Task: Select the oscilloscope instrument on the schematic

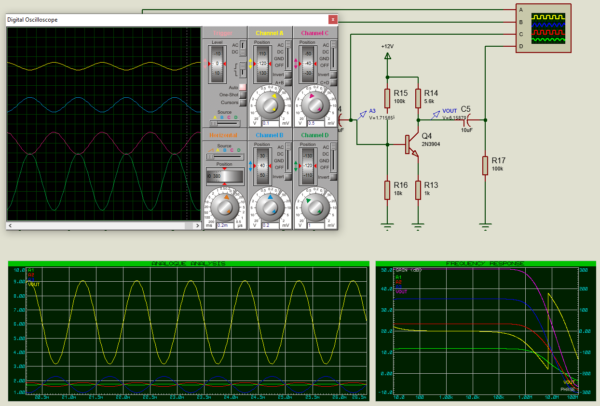Action: [x=543, y=28]
